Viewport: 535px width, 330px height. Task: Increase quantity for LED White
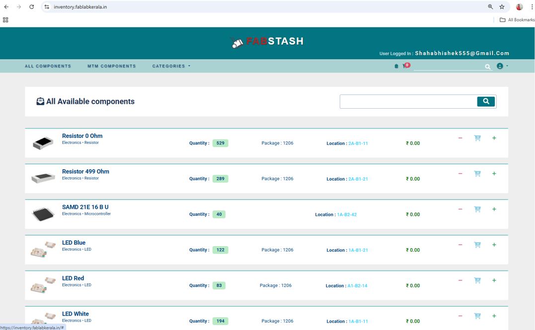[x=494, y=316]
